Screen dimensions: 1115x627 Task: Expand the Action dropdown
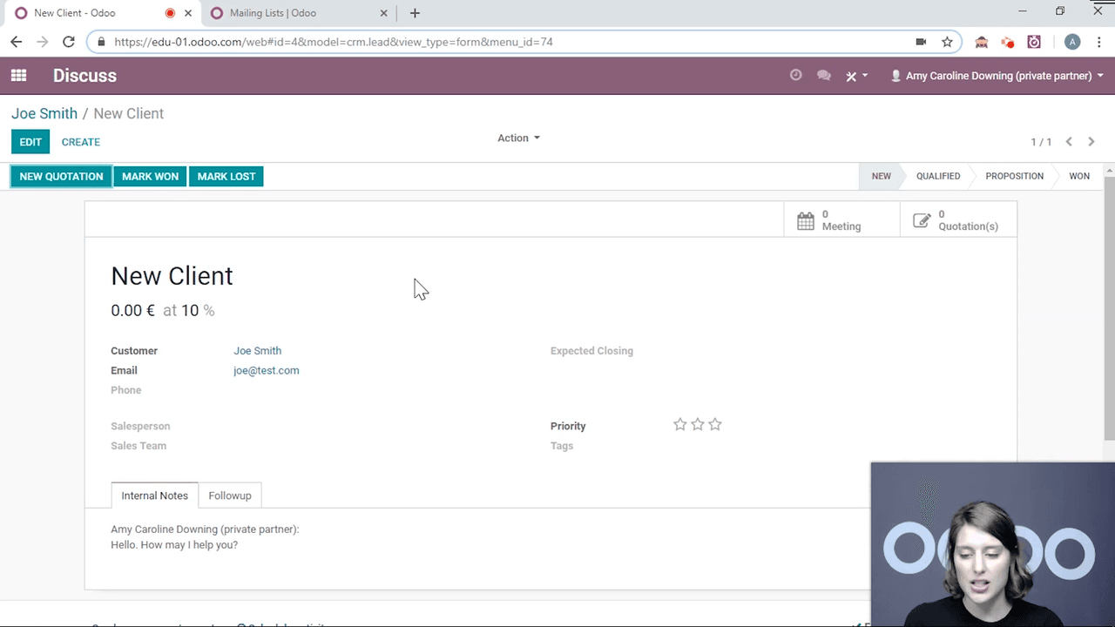tap(518, 138)
